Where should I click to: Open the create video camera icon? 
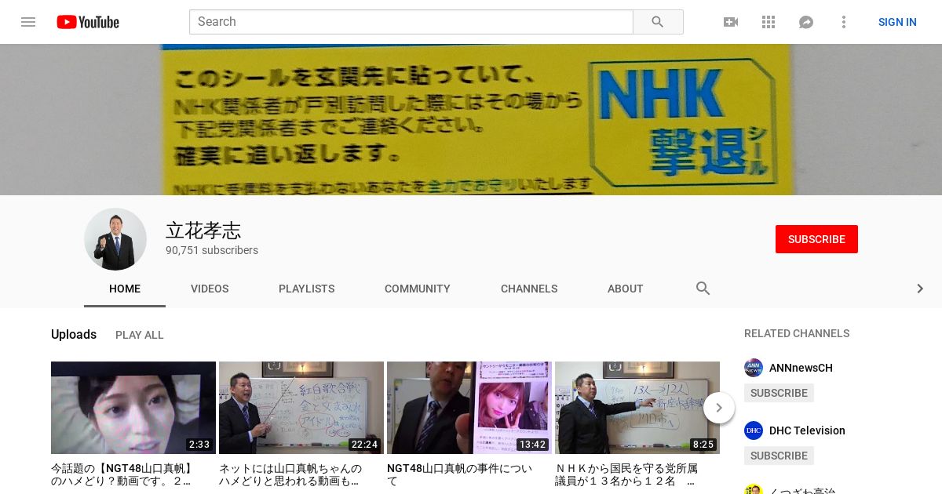click(x=731, y=22)
